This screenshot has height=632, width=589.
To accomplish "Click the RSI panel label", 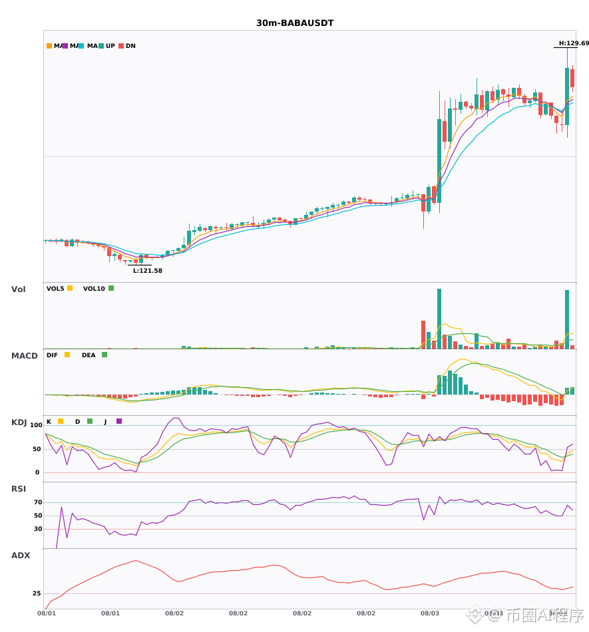I will tap(19, 489).
